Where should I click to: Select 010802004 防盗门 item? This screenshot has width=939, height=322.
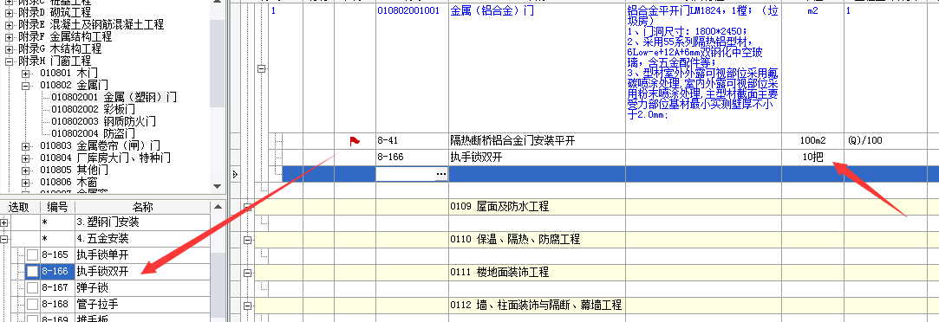pos(94,133)
